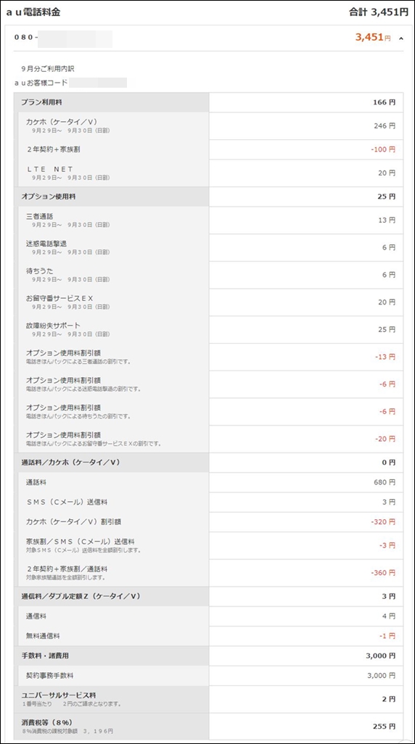Viewport: 415px width, 744px height.
Task: Click the 契約事務手数料 3,000円 row
Action: point(208,676)
